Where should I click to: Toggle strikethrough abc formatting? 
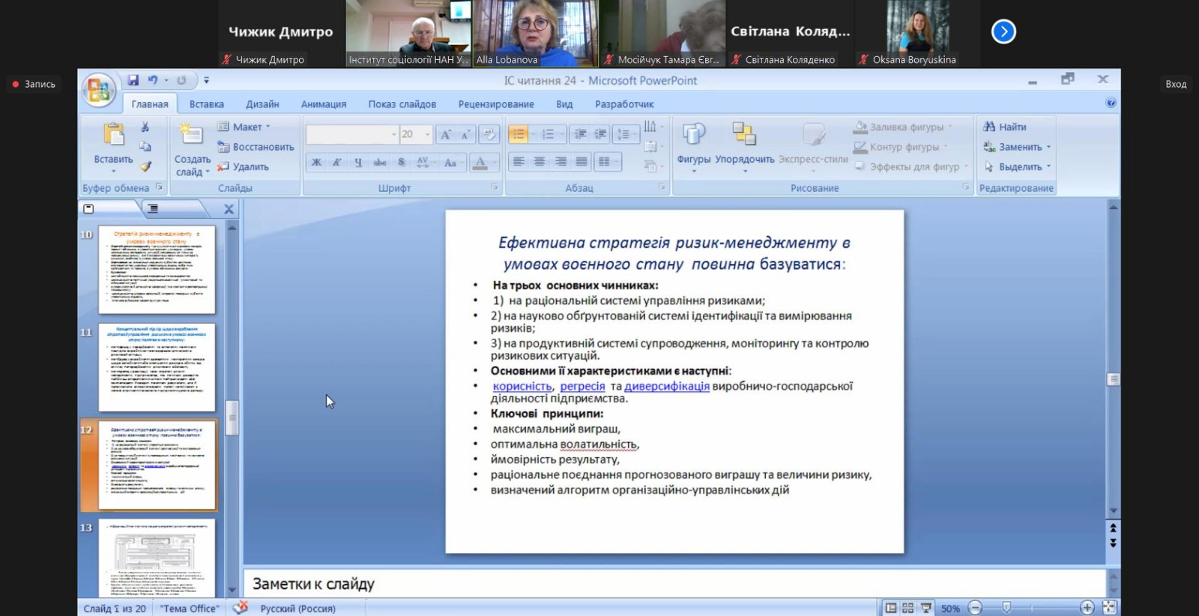[380, 162]
